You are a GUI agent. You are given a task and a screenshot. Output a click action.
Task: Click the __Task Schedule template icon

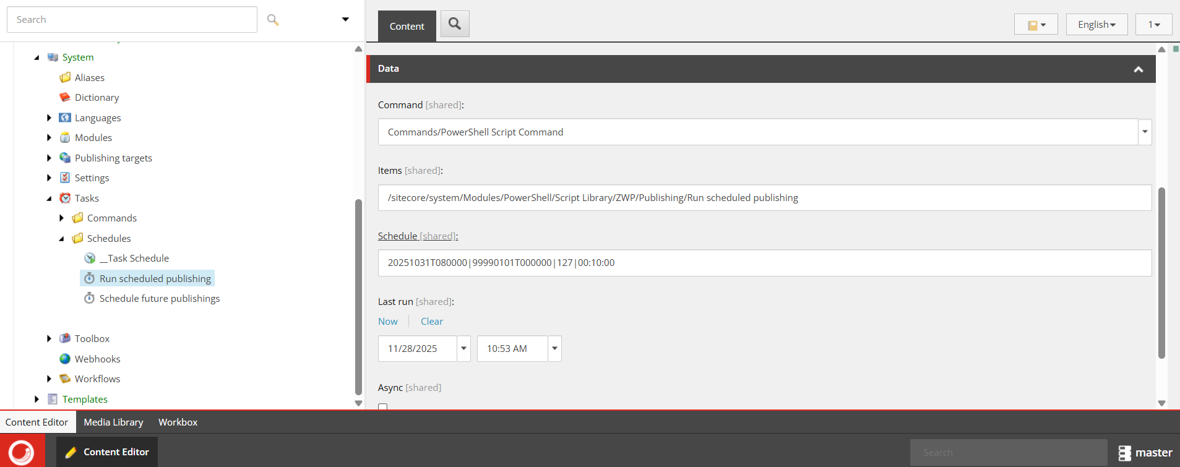(90, 258)
